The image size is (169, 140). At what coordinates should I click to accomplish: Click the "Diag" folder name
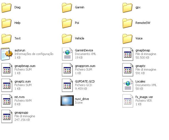click(17, 7)
